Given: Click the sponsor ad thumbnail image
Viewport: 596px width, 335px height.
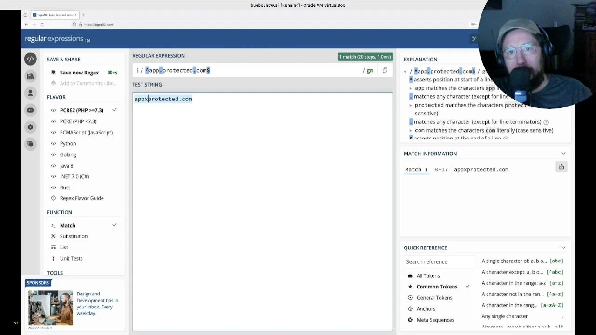Looking at the screenshot, I should tap(51, 308).
